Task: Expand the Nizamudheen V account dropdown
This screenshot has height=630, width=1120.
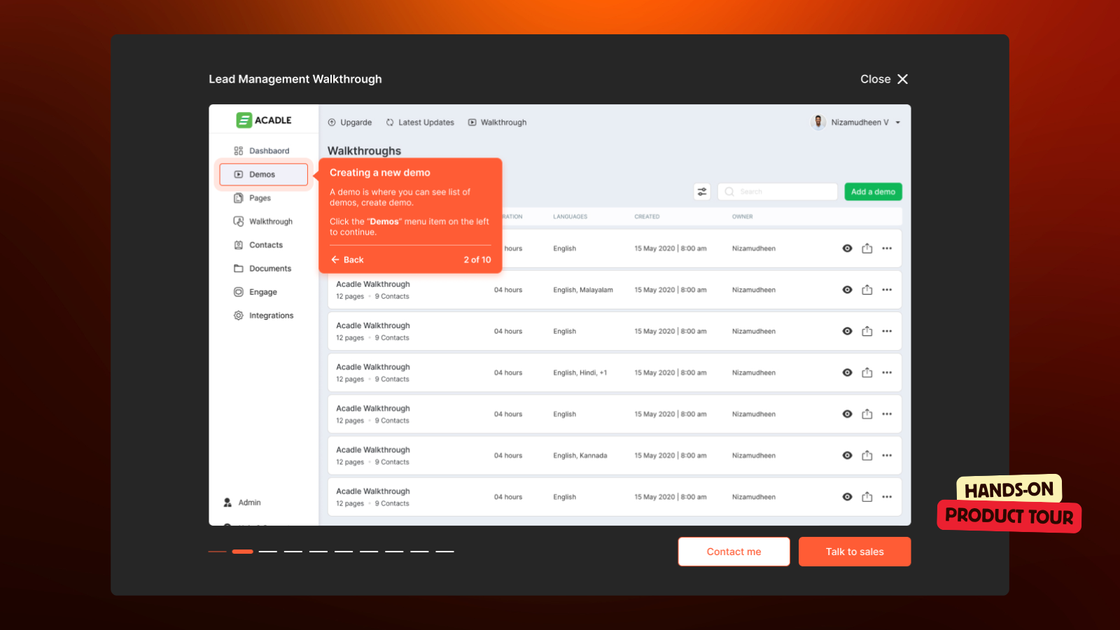Action: point(898,122)
